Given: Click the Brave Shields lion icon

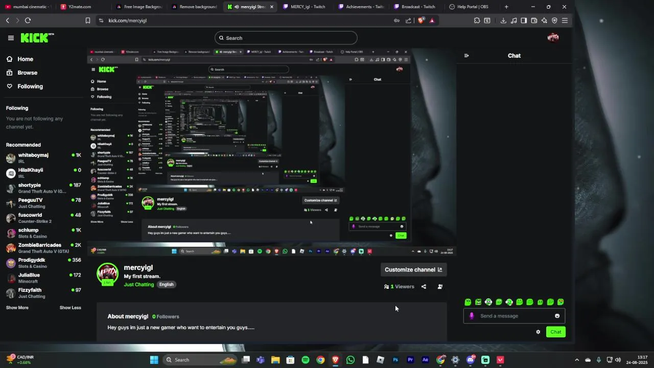Looking at the screenshot, I should click(x=421, y=20).
